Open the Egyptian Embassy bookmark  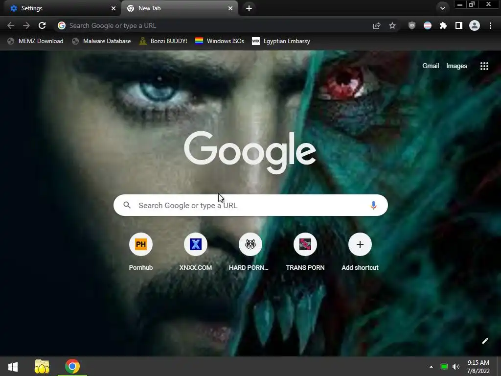281,41
